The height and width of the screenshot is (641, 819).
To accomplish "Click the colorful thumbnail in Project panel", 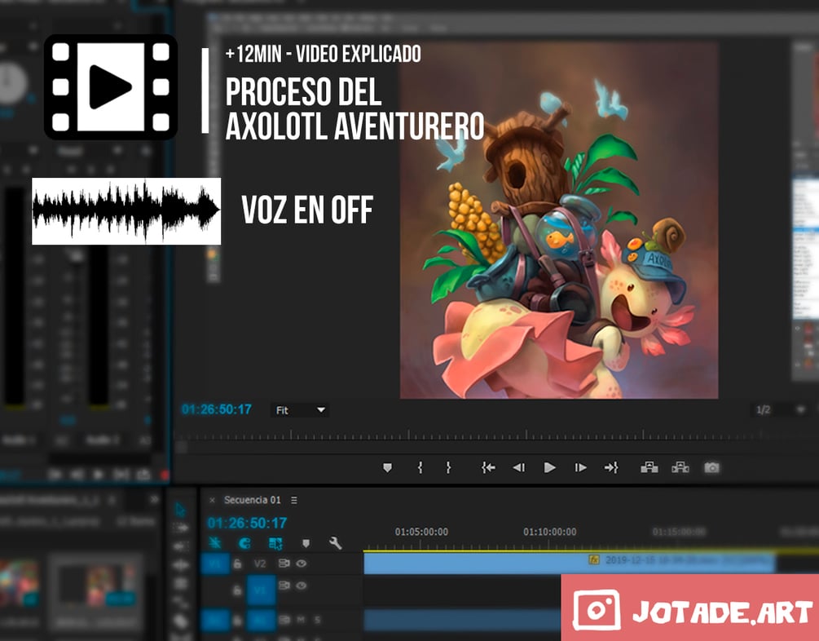I will coord(20,584).
